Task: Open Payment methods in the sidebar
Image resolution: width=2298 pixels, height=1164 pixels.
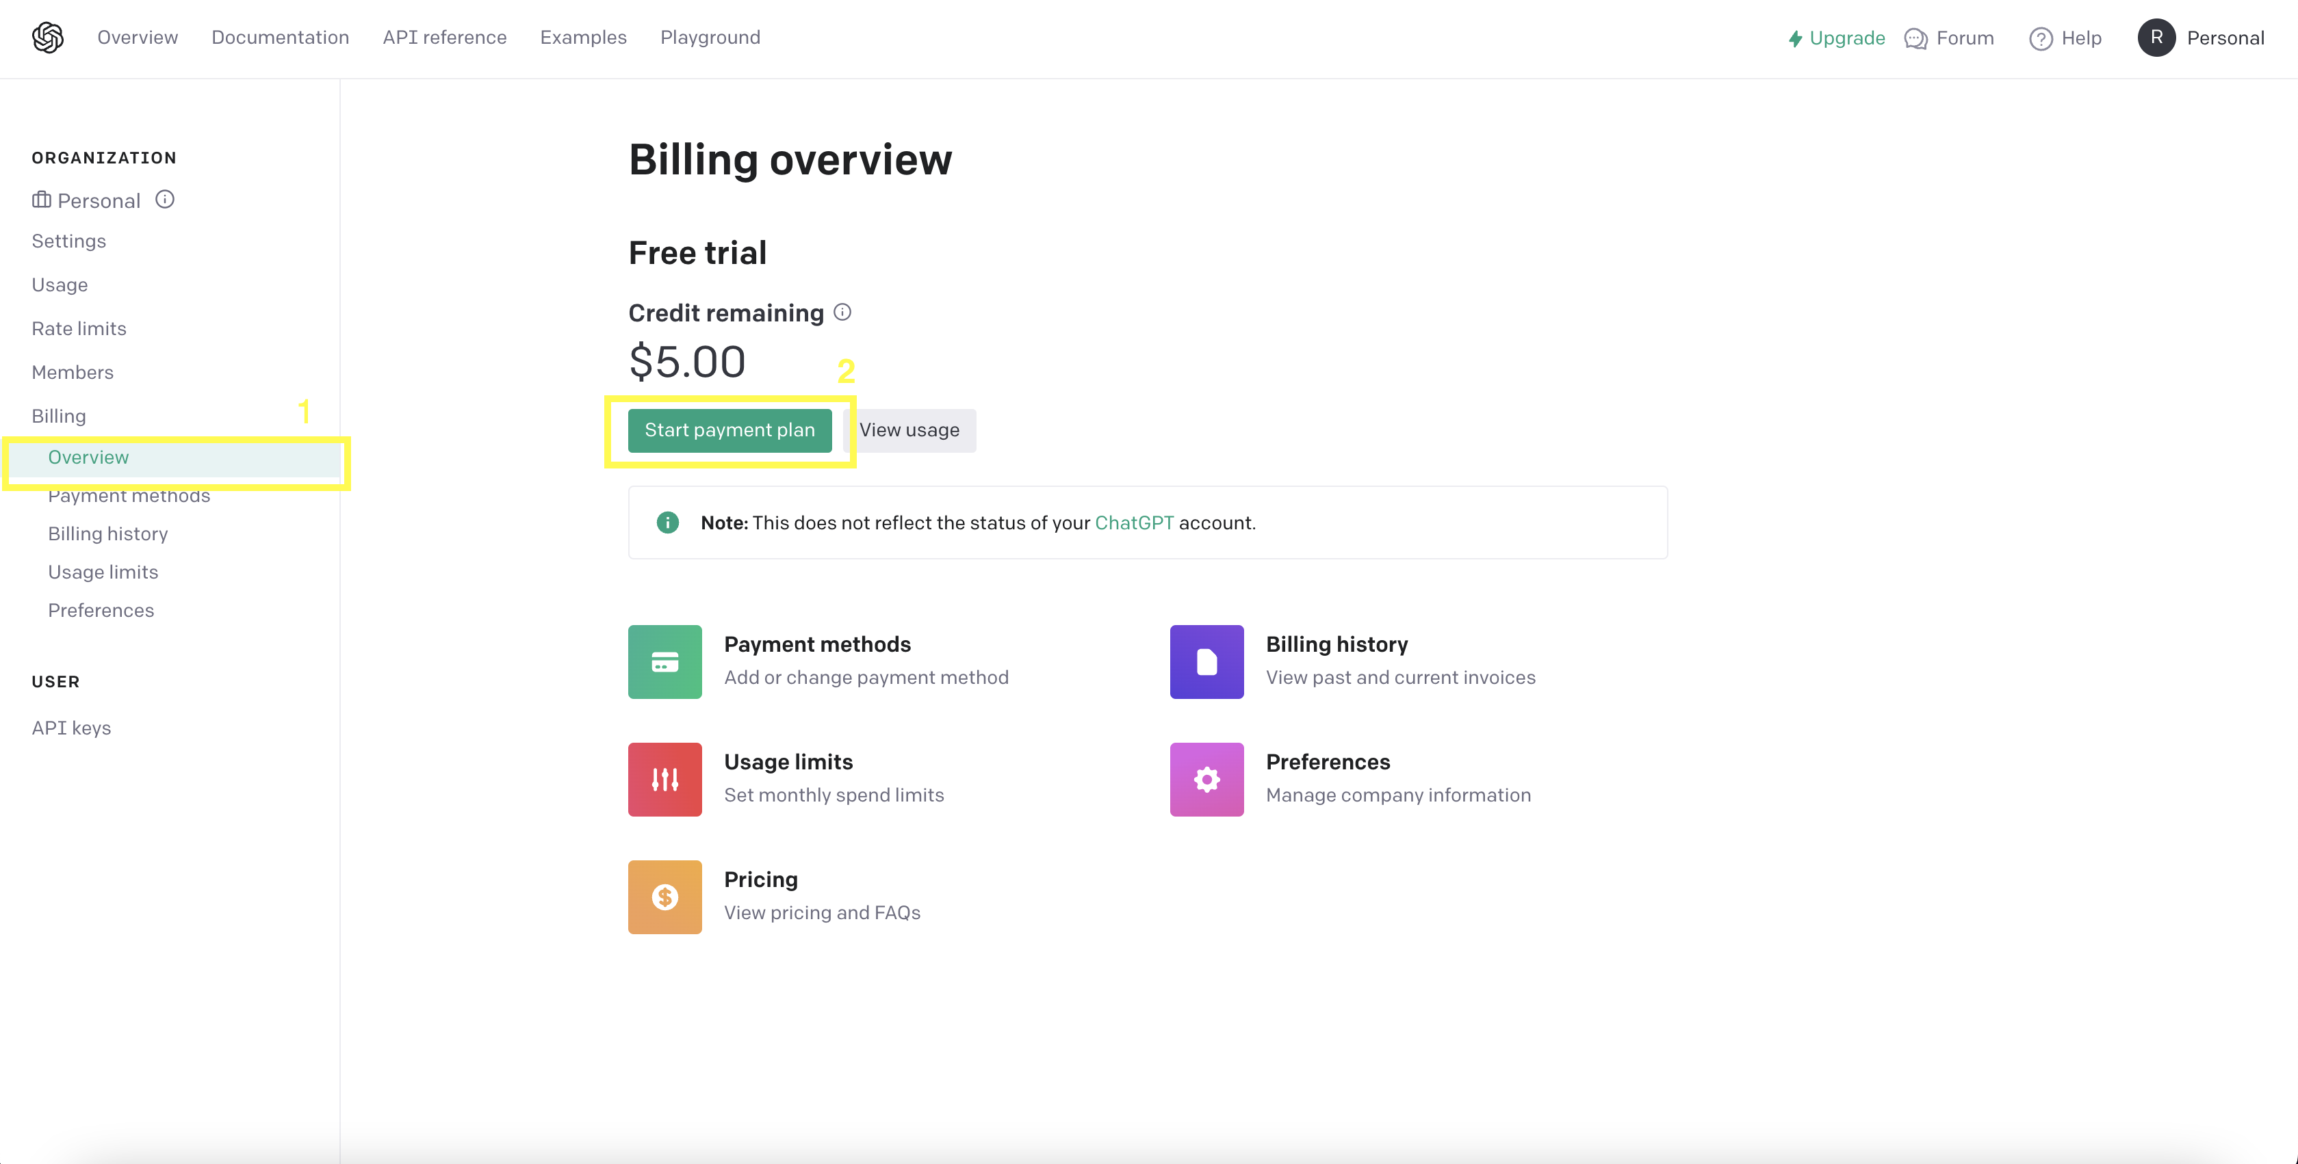Action: pyautogui.click(x=129, y=496)
